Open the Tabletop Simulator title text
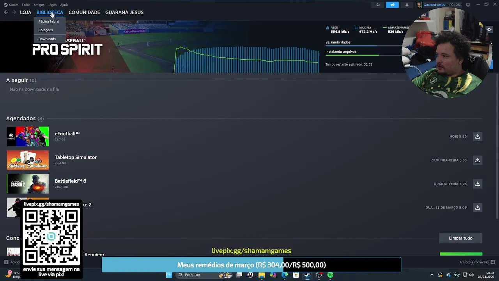This screenshot has height=281, width=499. (x=76, y=157)
